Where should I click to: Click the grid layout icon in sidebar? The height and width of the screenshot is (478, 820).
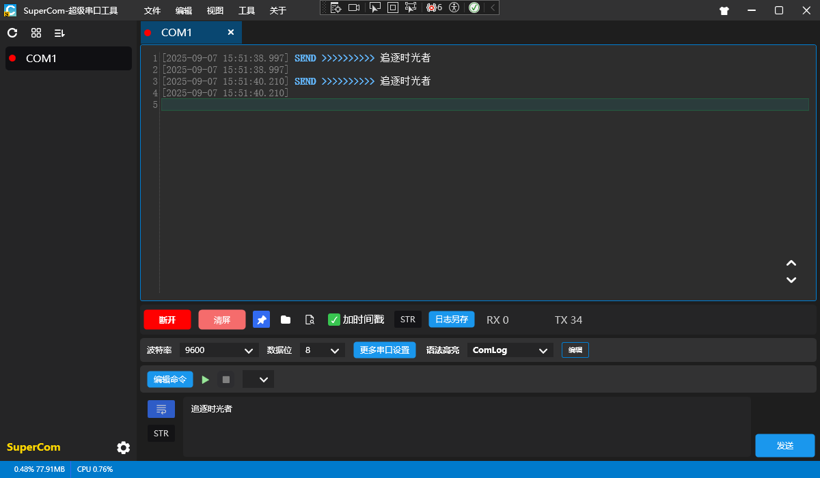tap(36, 33)
